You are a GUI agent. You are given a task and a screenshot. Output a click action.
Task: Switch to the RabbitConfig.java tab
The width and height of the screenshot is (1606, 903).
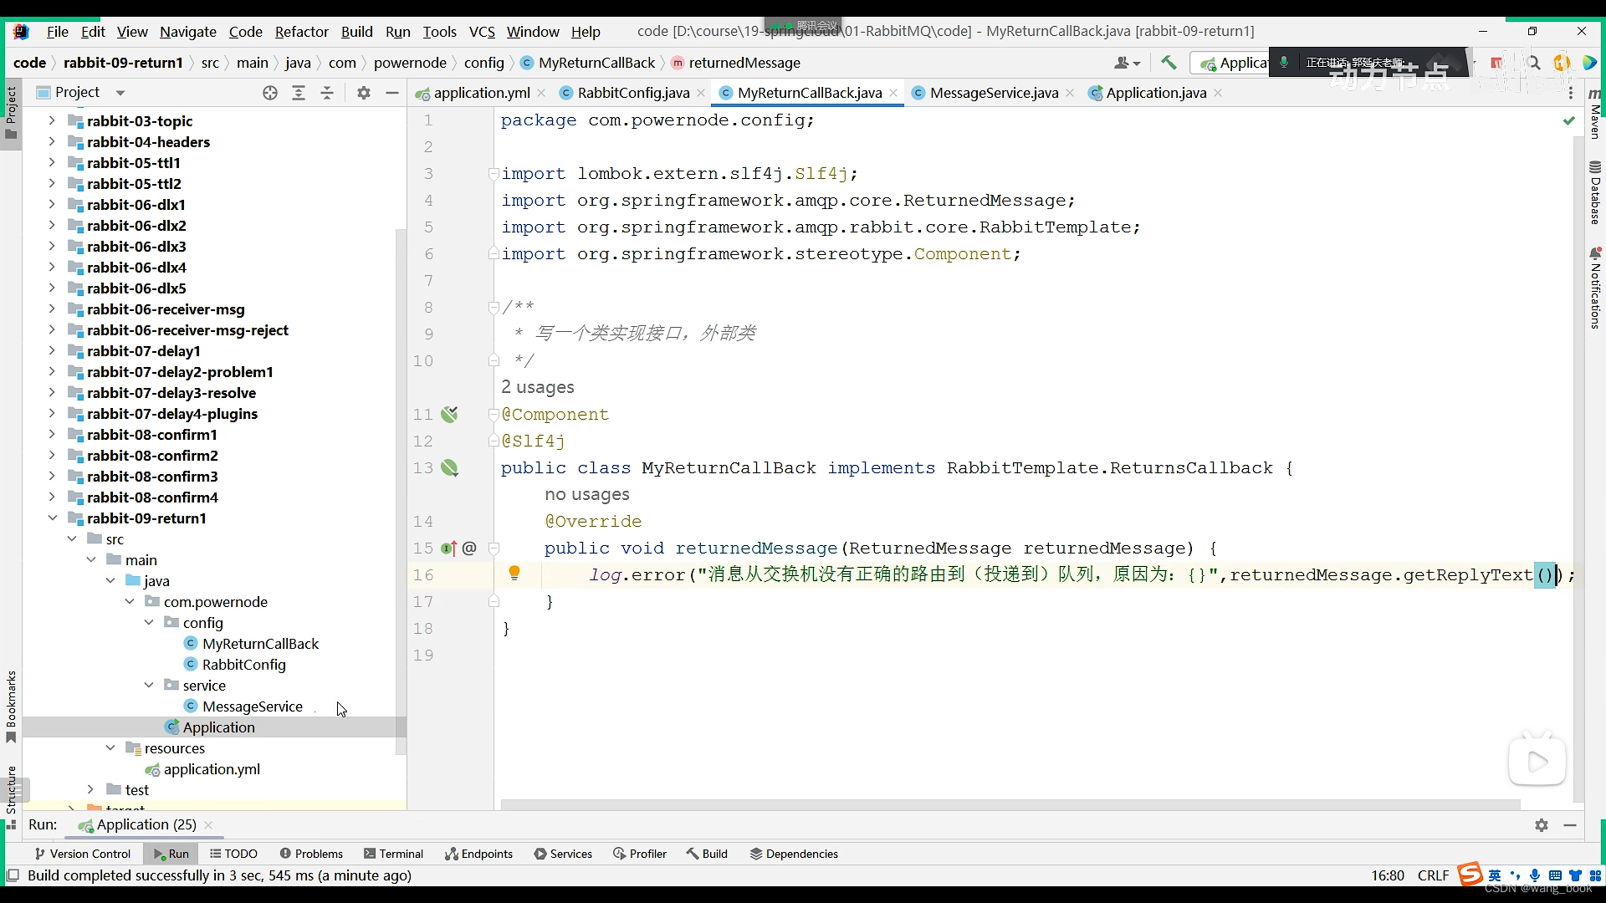click(632, 93)
